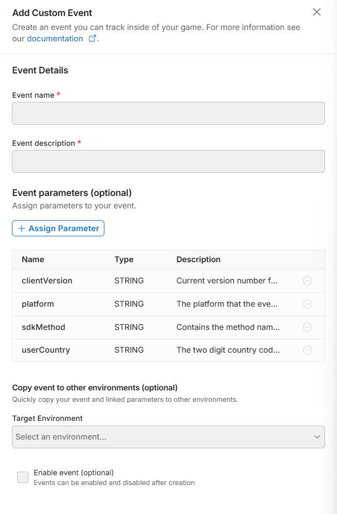The height and width of the screenshot is (514, 337).
Task: Focus the Event description field
Action: tap(168, 161)
